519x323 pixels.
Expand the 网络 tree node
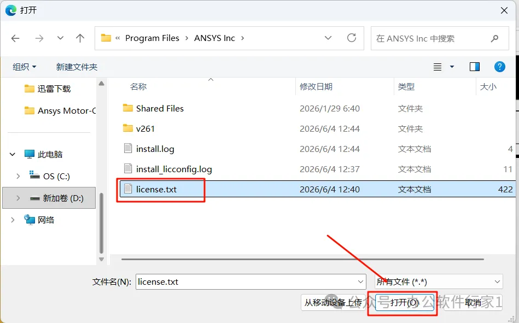[x=13, y=220]
